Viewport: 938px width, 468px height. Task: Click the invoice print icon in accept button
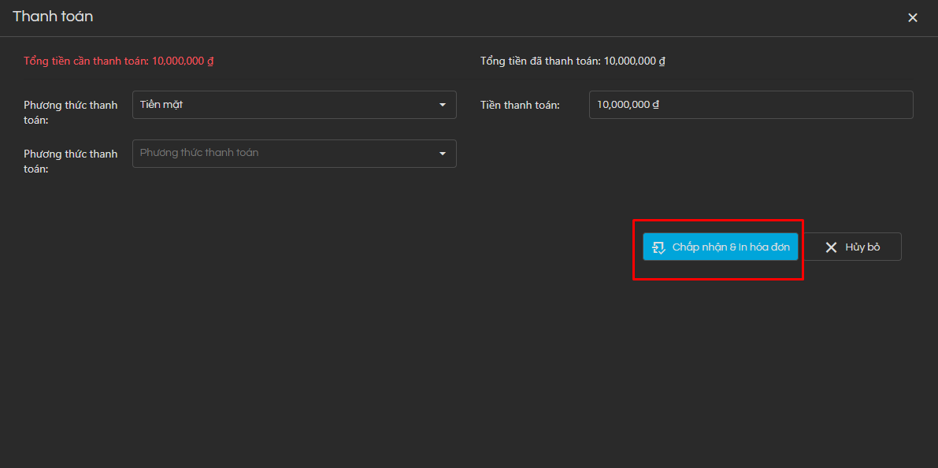(658, 247)
